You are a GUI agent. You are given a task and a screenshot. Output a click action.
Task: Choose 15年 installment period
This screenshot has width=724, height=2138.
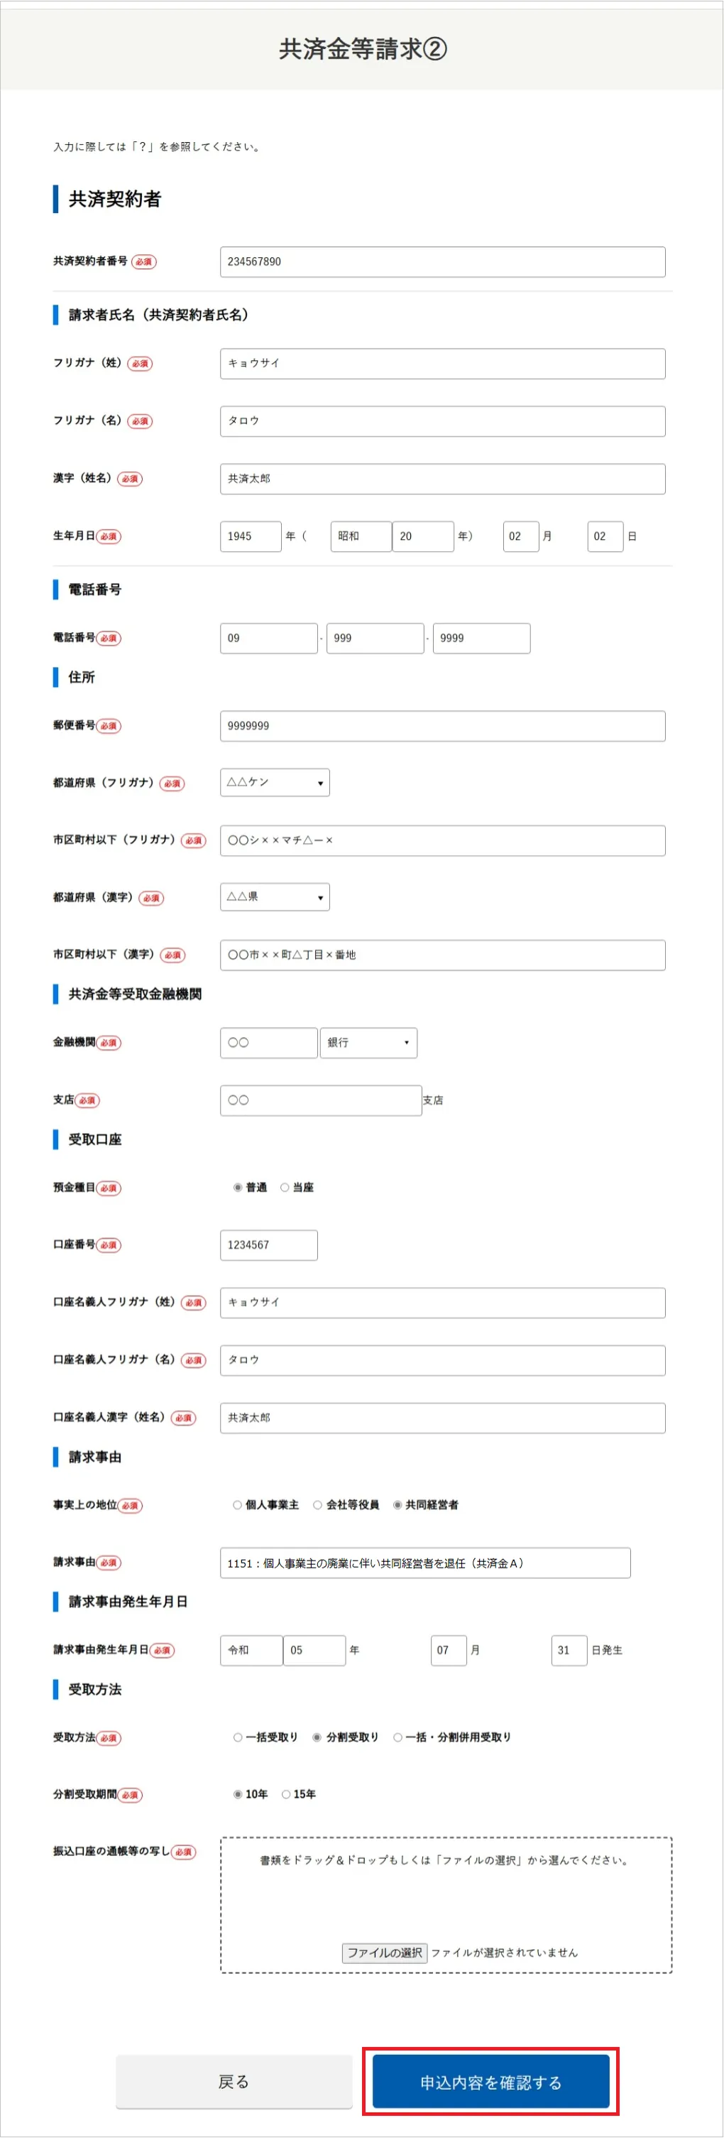point(286,1794)
